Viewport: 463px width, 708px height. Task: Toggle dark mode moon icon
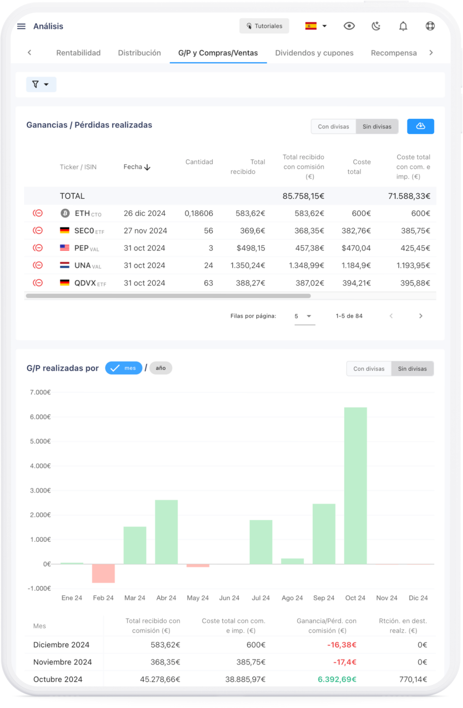[x=376, y=26]
